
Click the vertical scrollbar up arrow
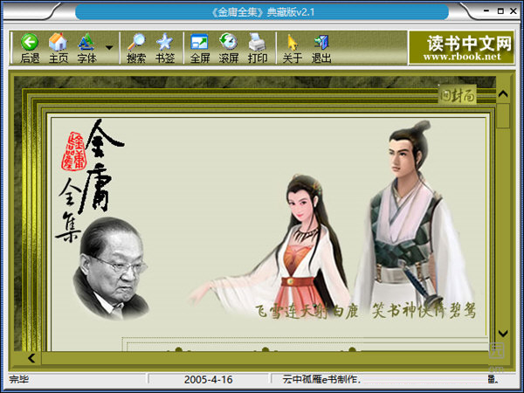point(503,94)
